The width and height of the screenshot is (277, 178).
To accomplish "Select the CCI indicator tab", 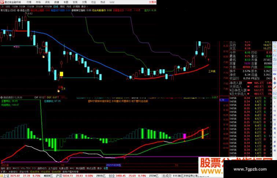I will point(34,168).
